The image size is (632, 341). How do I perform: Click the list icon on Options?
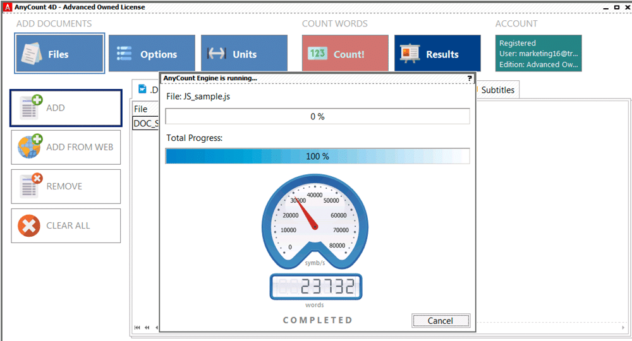tap(124, 53)
